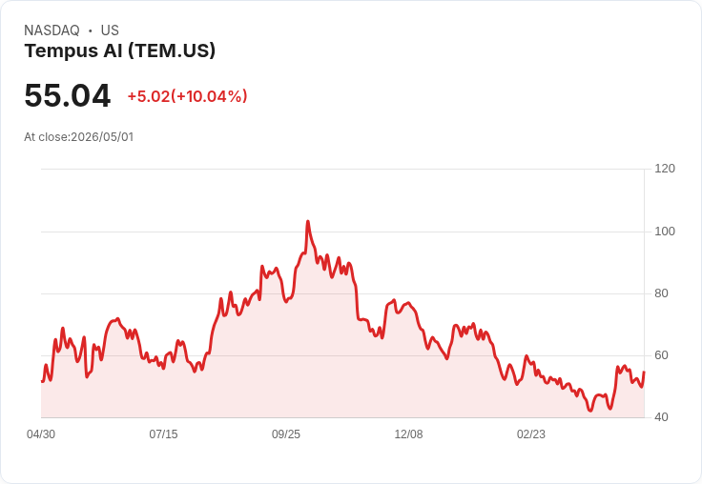Image resolution: width=702 pixels, height=484 pixels.
Task: Click the +5.02(+10.04%) change value
Action: pos(187,96)
